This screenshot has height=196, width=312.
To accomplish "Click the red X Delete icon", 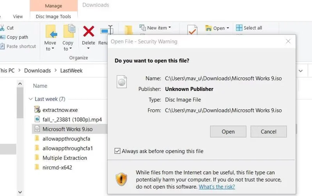I will (89, 31).
